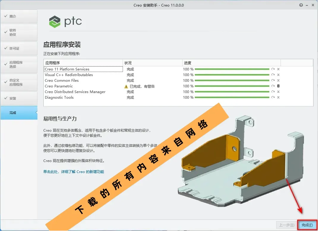318x231 pixels.
Task: Click progress bar of Visual C++ Redistributables
Action: [232, 75]
